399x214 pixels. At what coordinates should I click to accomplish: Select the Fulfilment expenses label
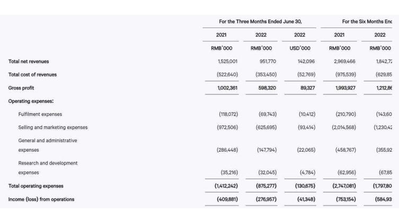40,114
